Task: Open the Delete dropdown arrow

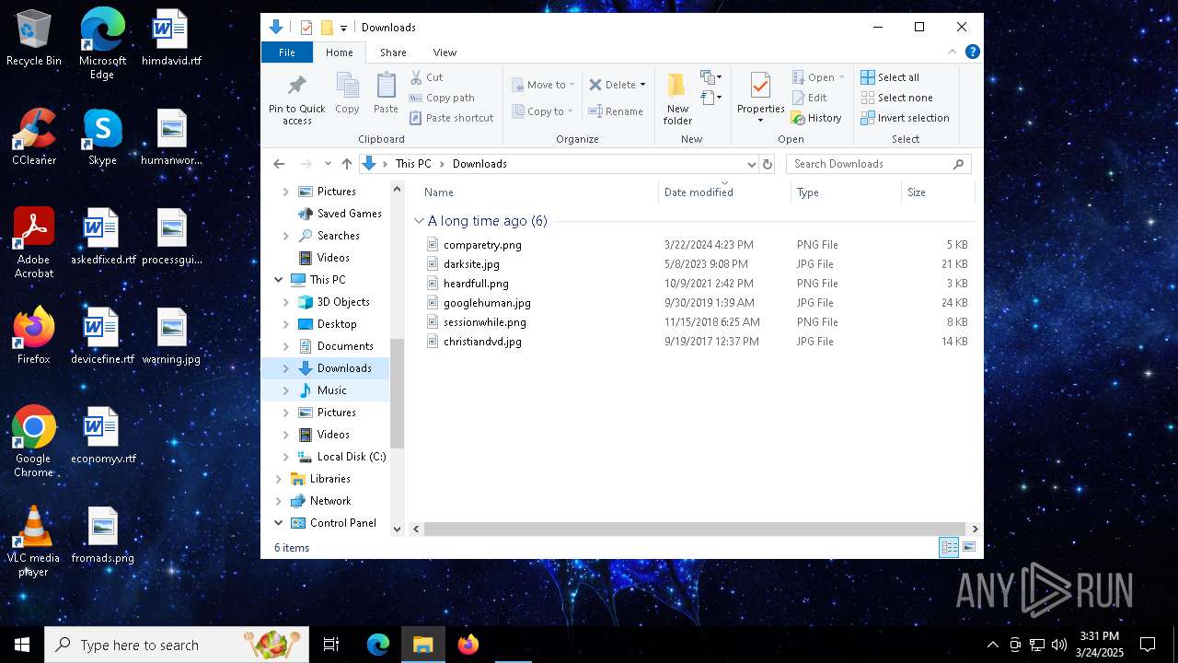Action: coord(642,85)
